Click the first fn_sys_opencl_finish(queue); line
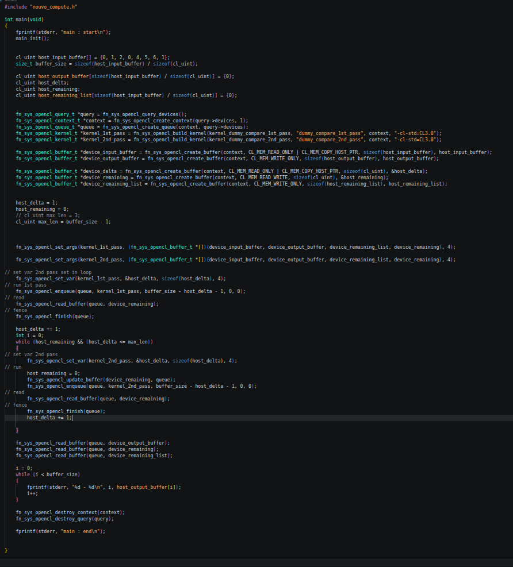Screen dimensions: 513x567 click(55, 317)
